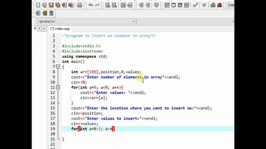Click the red Delete profiling information icon
266x149 pixels.
[219, 5]
